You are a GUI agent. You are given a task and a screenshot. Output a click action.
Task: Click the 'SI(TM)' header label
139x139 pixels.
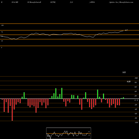[x=53, y=2]
